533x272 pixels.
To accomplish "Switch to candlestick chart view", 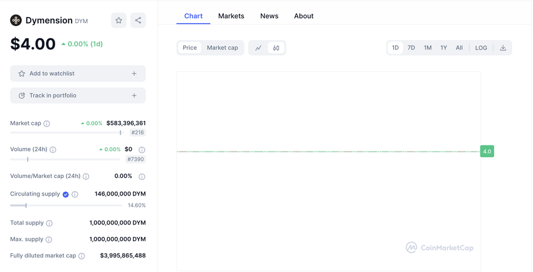I will point(276,48).
